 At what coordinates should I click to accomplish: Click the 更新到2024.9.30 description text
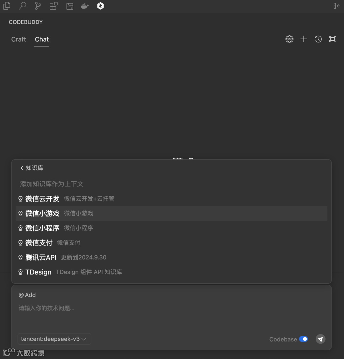coord(83,257)
